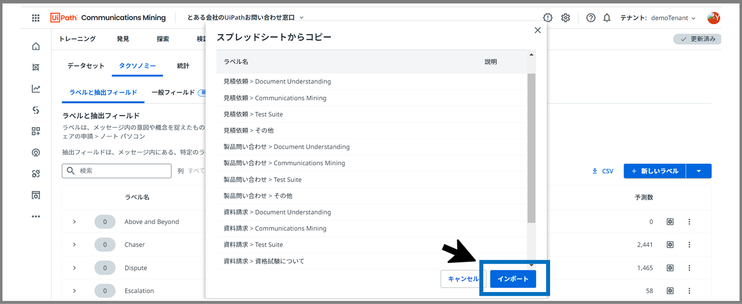The image size is (742, 304).
Task: Select row 見積依頼 > Communications Mining
Action: click(371, 98)
